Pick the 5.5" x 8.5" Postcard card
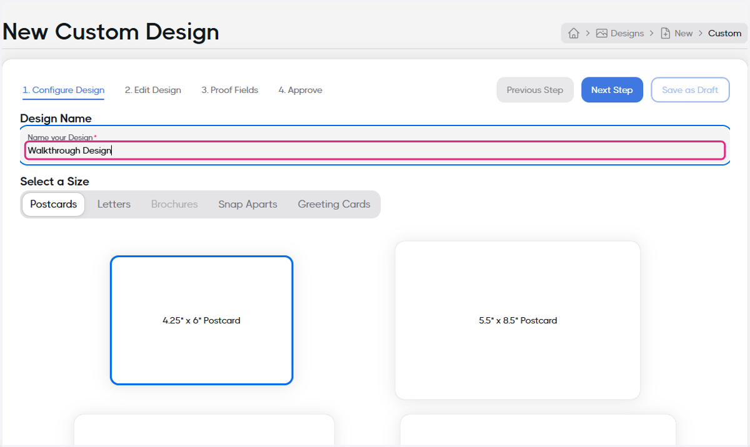This screenshot has width=750, height=447. [517, 320]
